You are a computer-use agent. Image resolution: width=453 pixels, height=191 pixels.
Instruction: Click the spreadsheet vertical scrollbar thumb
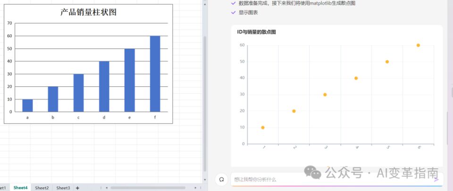204,104
